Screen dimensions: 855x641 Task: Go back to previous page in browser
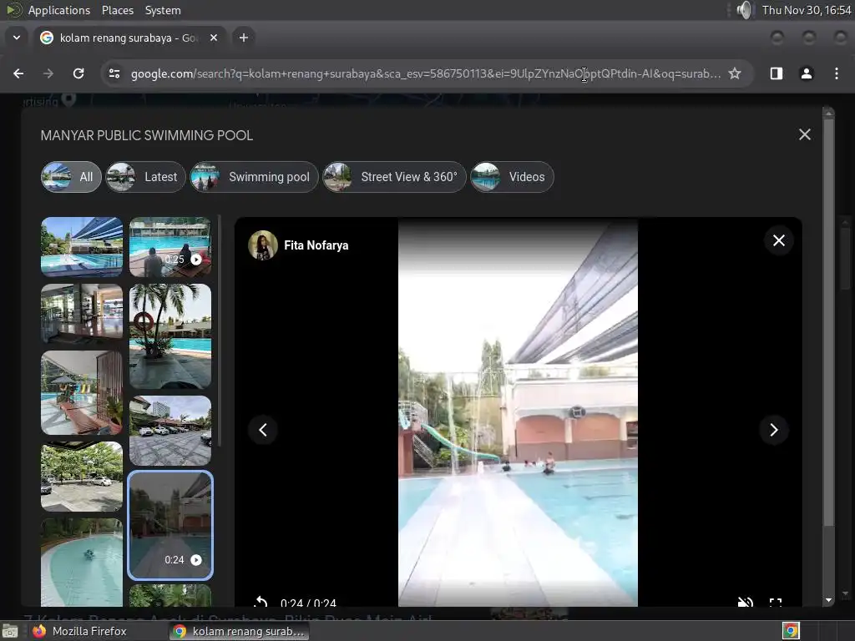(x=18, y=73)
